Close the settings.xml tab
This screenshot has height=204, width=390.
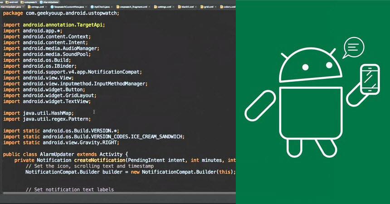(173, 7)
